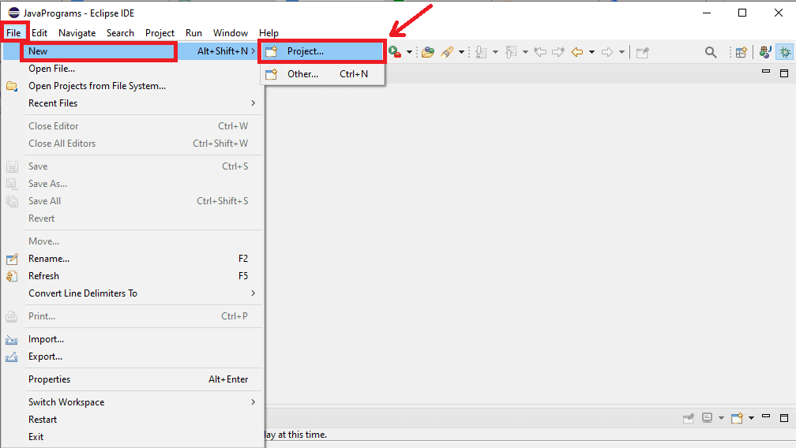796x448 pixels.
Task: Maximize the bottom console panel
Action: (x=784, y=418)
